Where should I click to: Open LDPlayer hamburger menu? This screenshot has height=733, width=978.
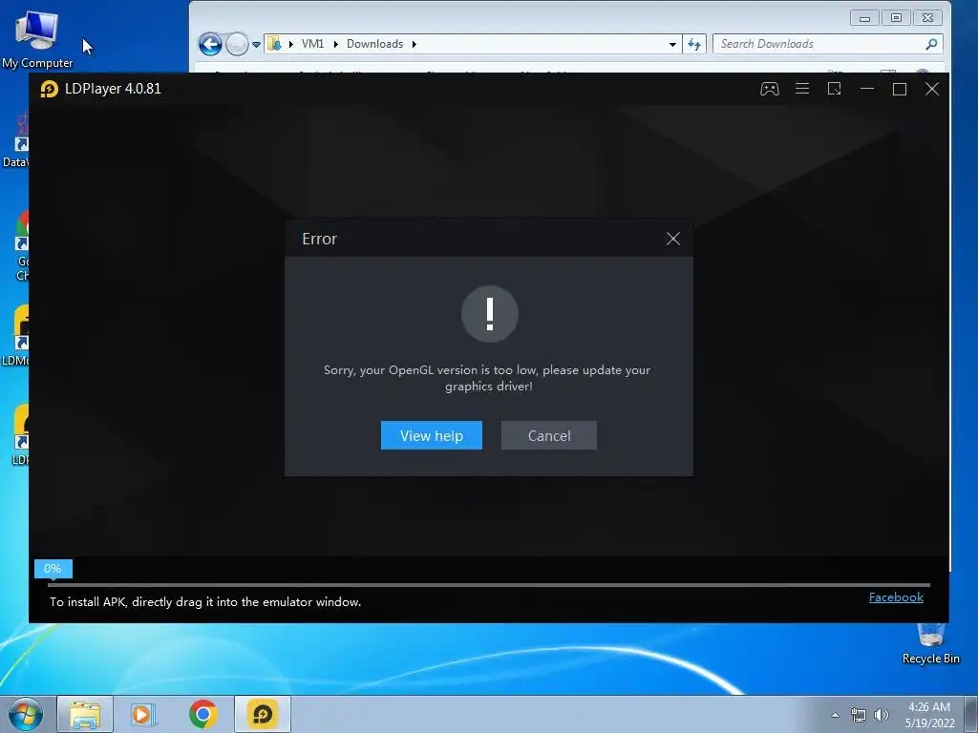[x=802, y=89]
